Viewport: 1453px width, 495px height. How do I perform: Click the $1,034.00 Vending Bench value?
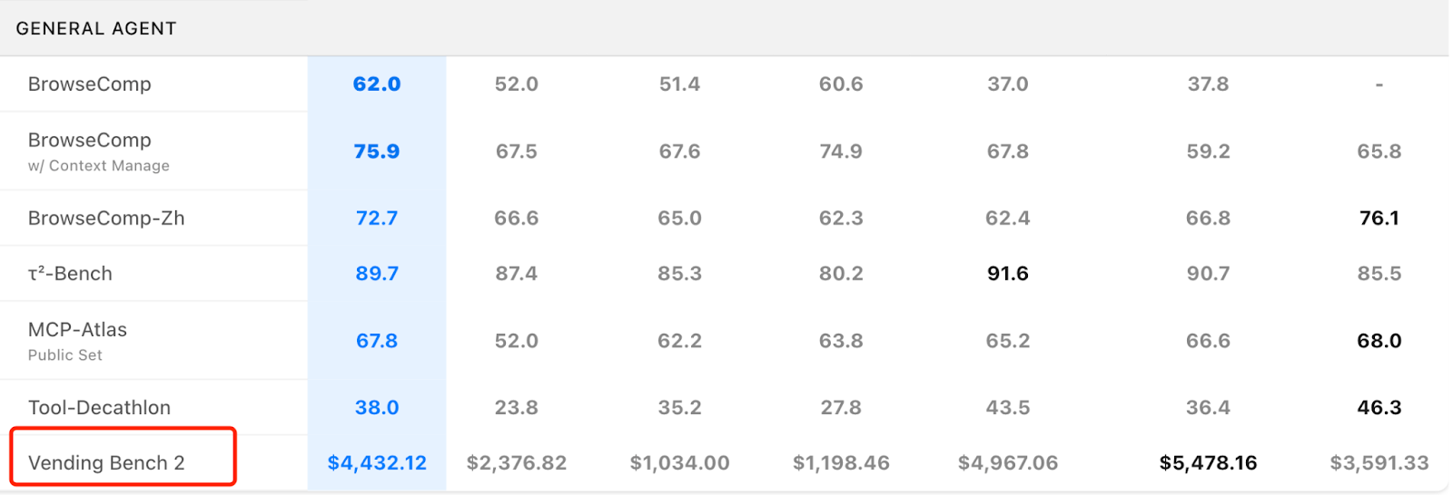679,463
